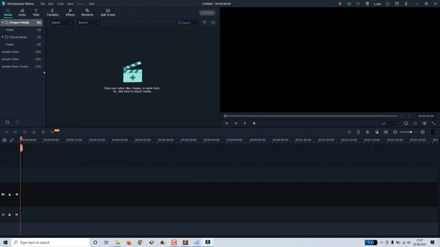Open the Tools menu
The height and width of the screenshot is (247, 440).
point(60,4)
